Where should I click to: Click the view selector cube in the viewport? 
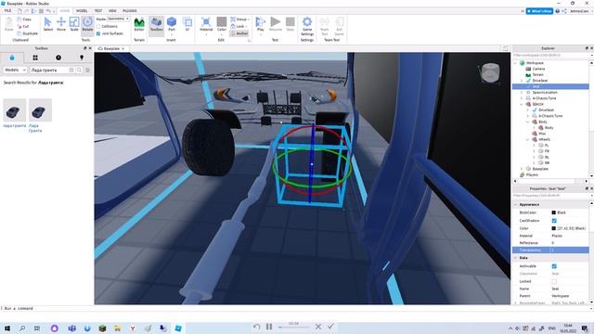pos(490,72)
